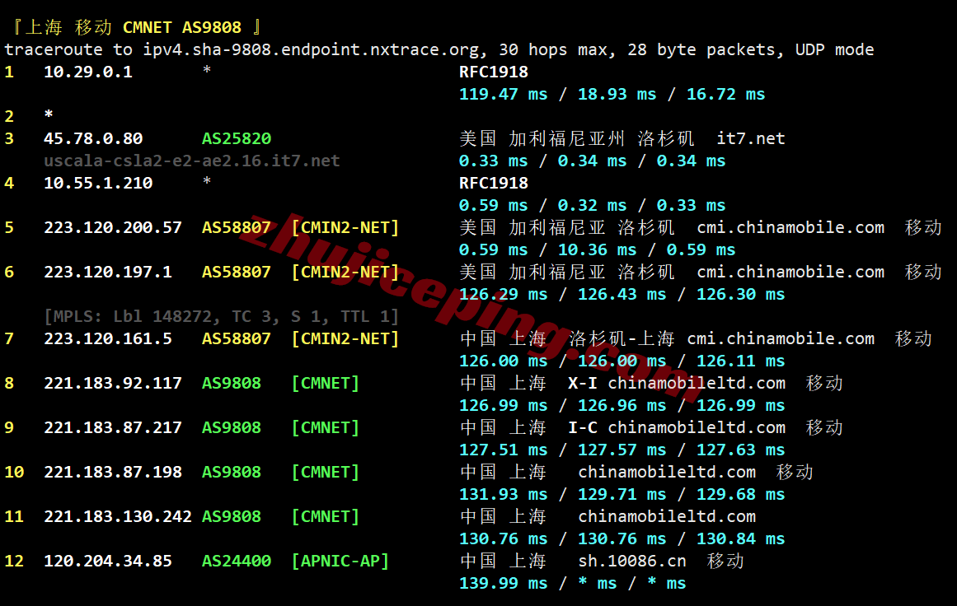Screen dimensions: 957x606
Task: Click the 10.36 ms latency value
Action: (x=597, y=250)
